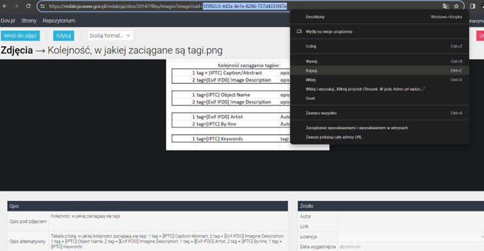Click the Opis panel header
Image resolution: width=484 pixels, height=251 pixels.
pyautogui.click(x=147, y=206)
